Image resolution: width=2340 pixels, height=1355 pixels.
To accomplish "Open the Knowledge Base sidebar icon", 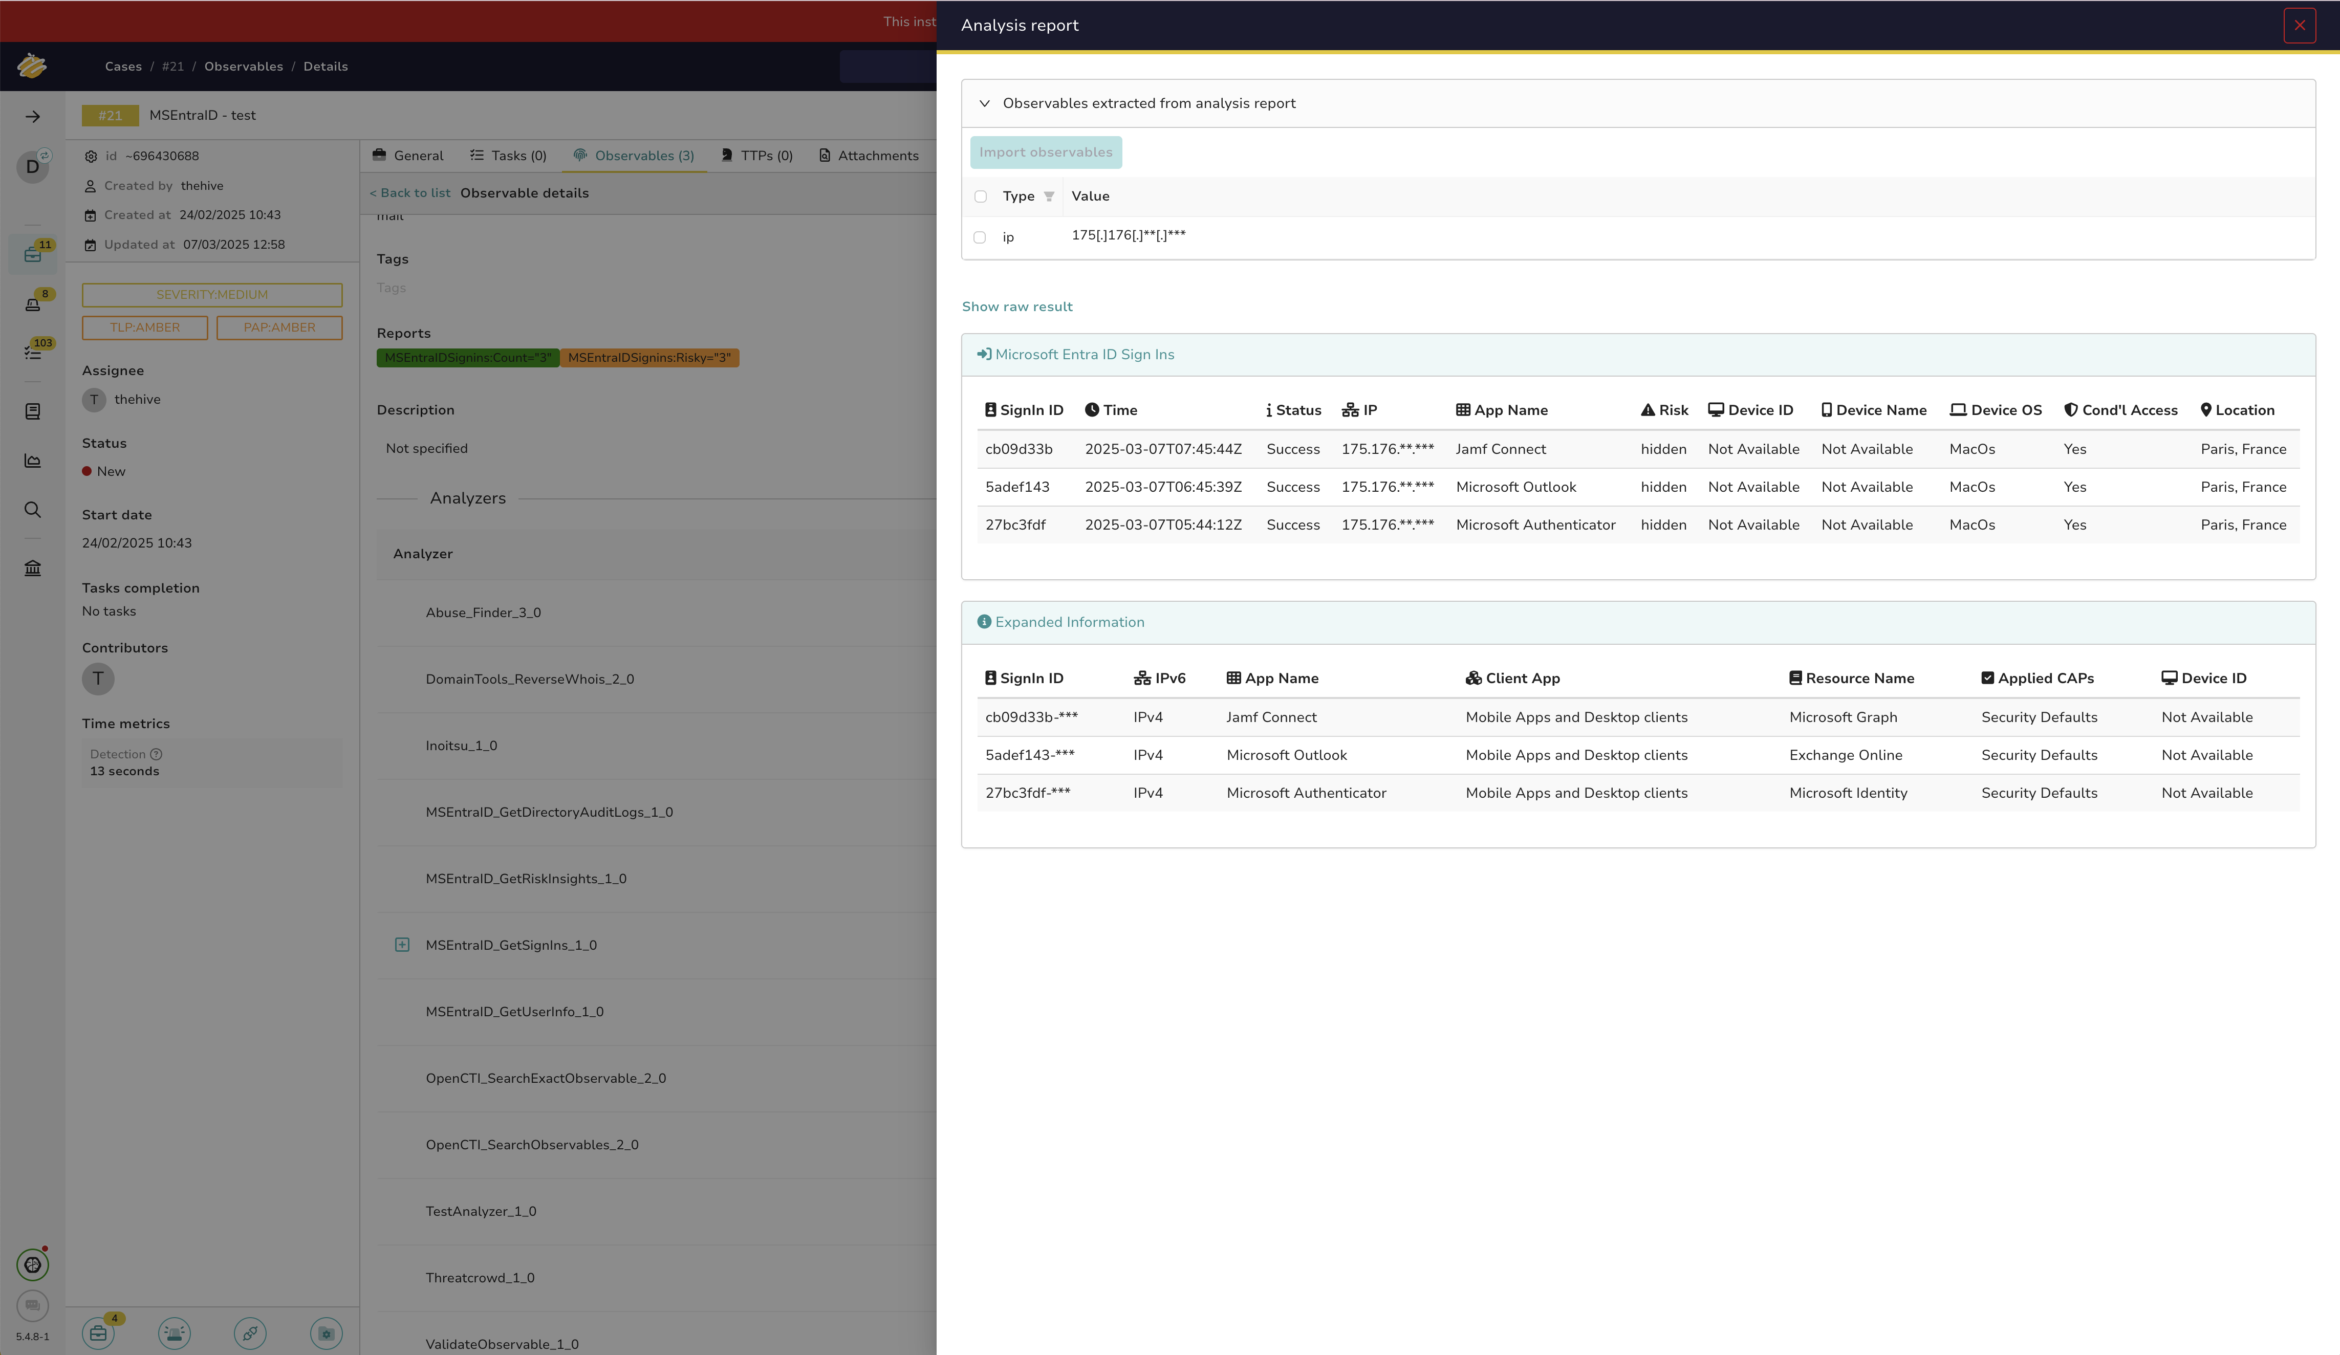I will pos(33,411).
